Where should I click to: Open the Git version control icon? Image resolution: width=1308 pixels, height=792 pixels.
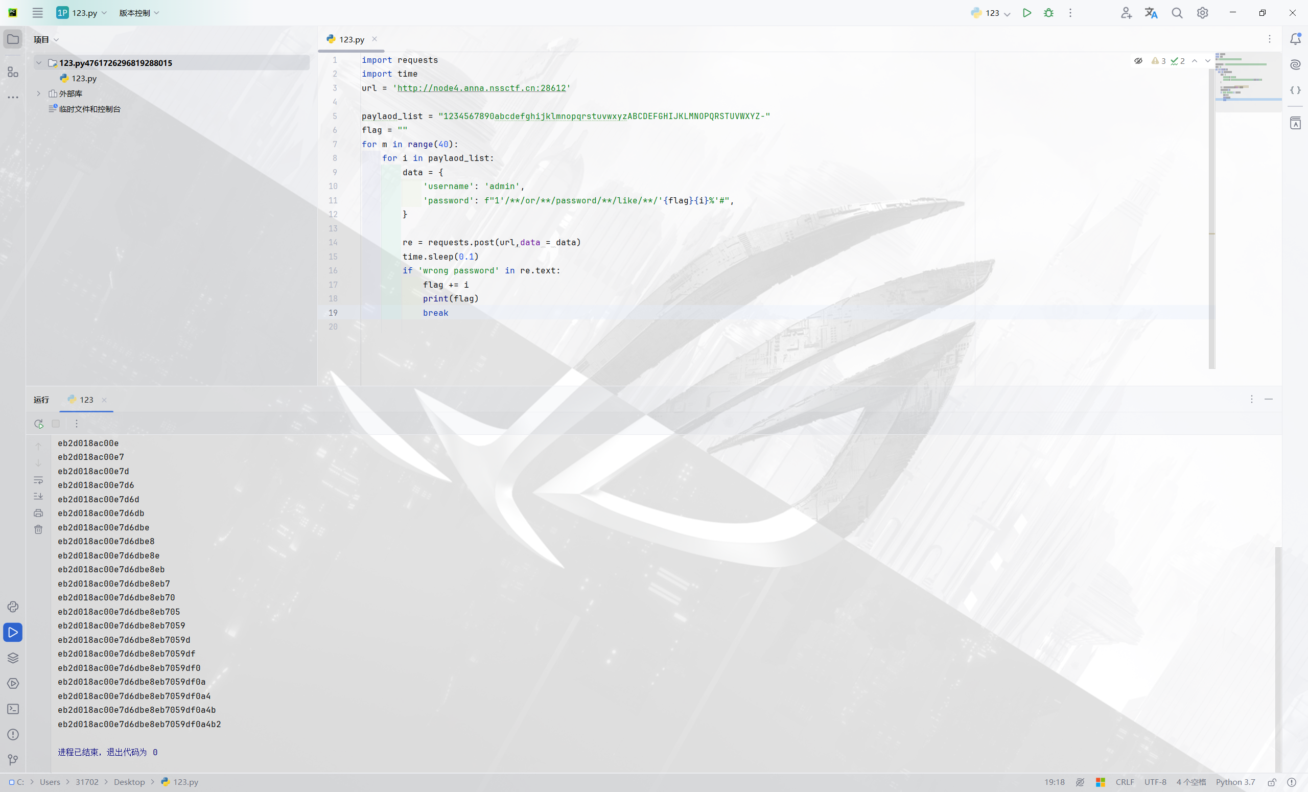[13, 760]
